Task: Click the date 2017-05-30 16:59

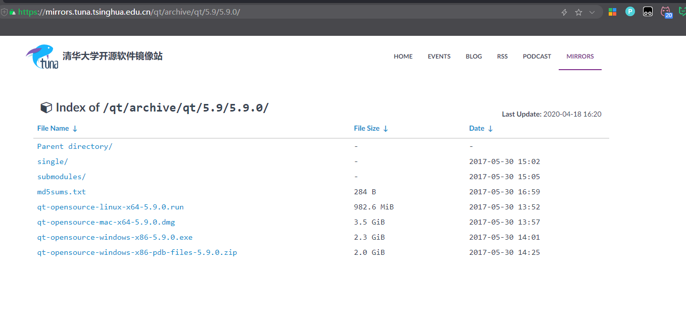Action: 505,192
